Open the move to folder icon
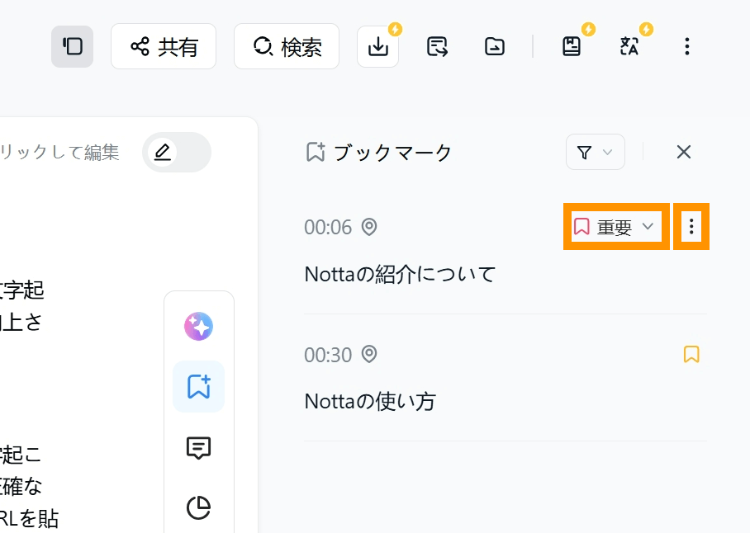 [494, 46]
